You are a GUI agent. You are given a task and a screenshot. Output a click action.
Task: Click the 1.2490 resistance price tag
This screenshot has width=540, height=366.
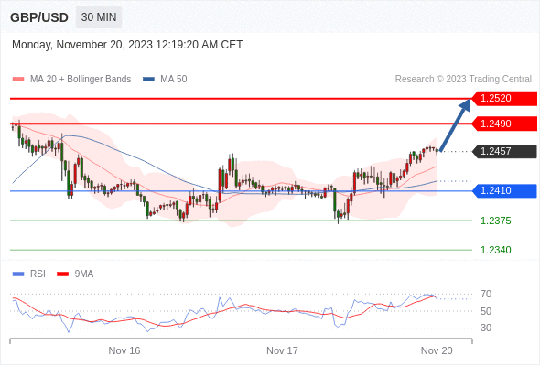point(504,124)
